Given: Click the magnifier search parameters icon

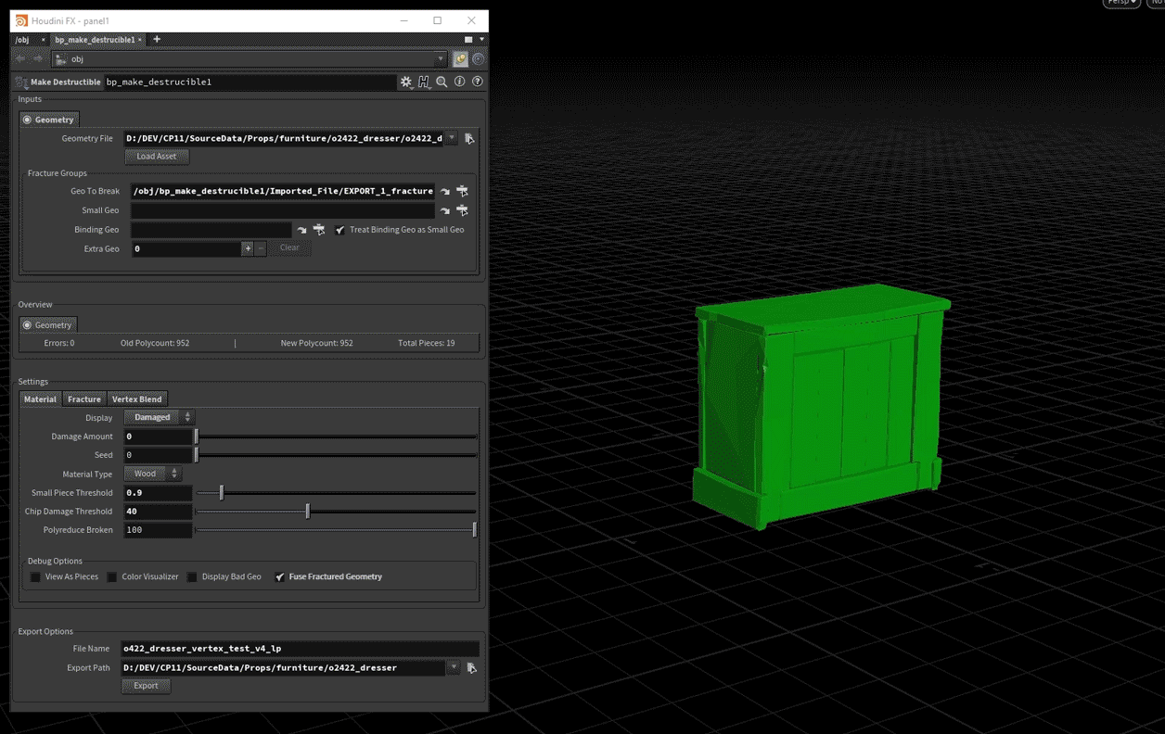Looking at the screenshot, I should [442, 82].
